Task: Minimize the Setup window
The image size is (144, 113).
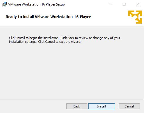Action: point(111,4)
